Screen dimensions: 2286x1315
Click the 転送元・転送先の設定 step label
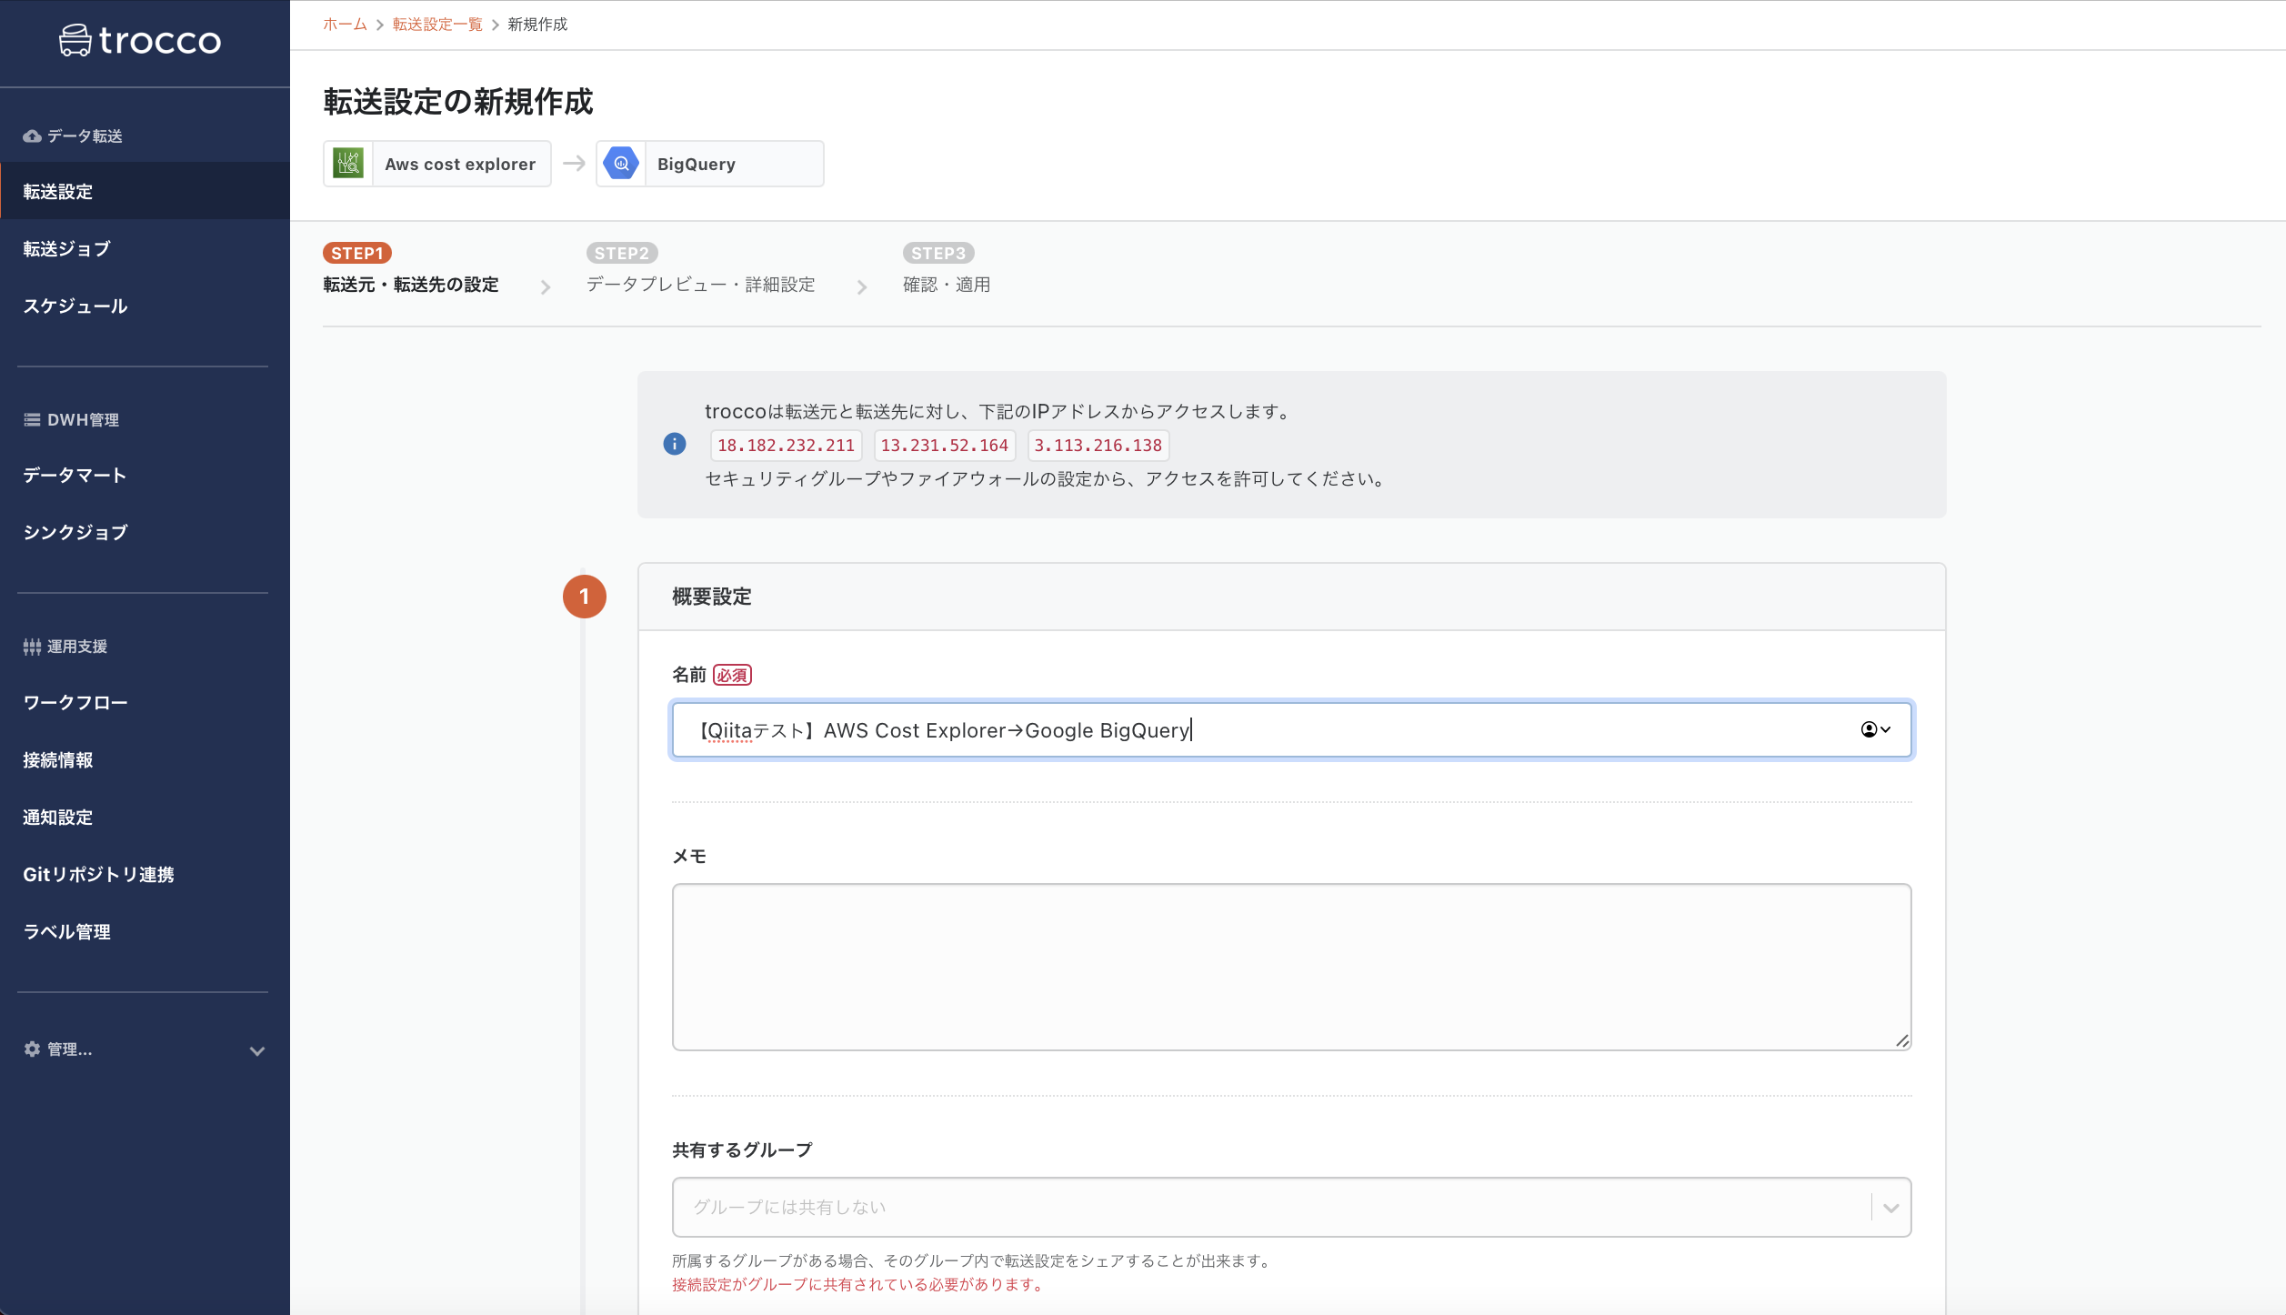pos(411,285)
